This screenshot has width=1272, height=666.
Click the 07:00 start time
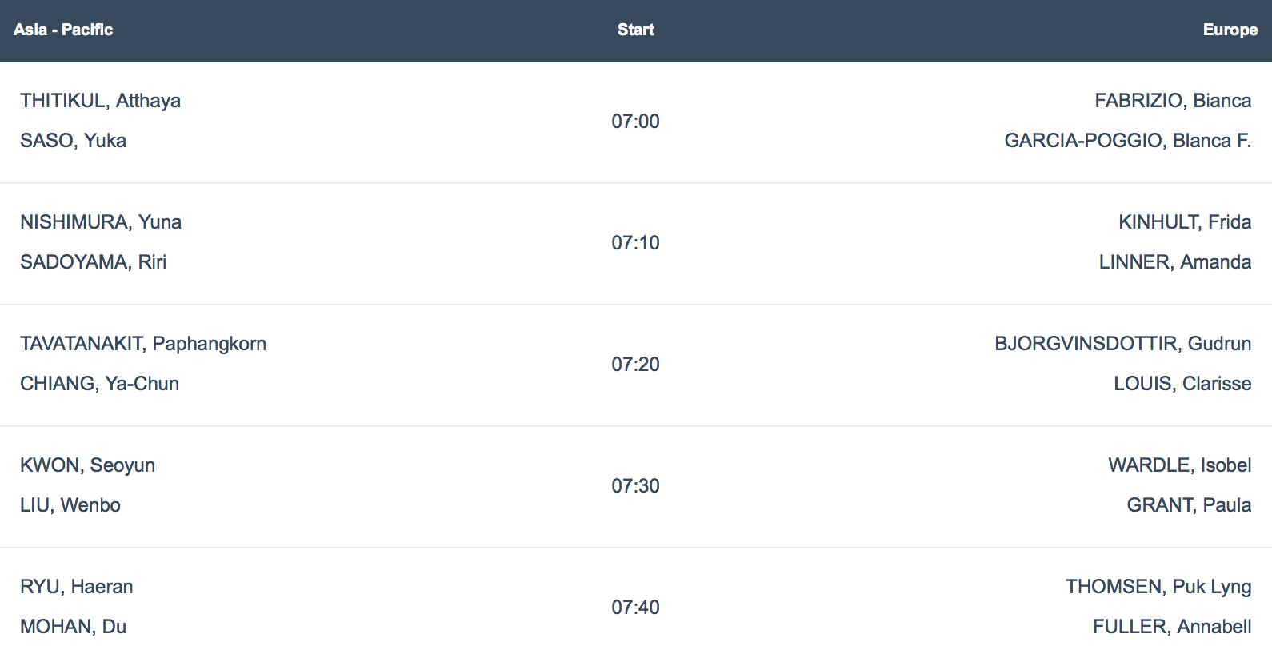(x=636, y=122)
